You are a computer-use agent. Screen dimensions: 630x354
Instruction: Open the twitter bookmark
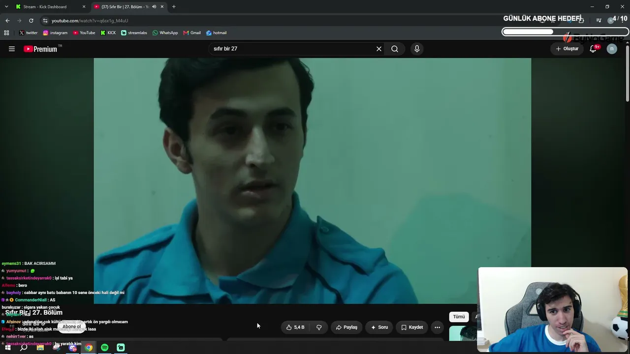coord(28,33)
